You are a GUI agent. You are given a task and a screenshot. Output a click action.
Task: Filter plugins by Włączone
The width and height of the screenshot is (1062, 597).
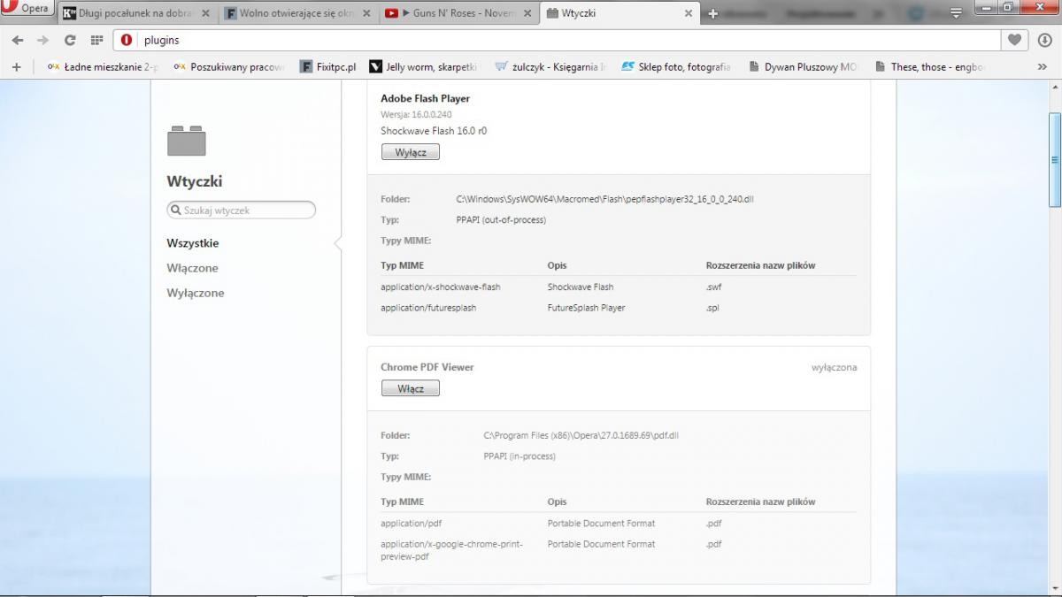coord(192,268)
